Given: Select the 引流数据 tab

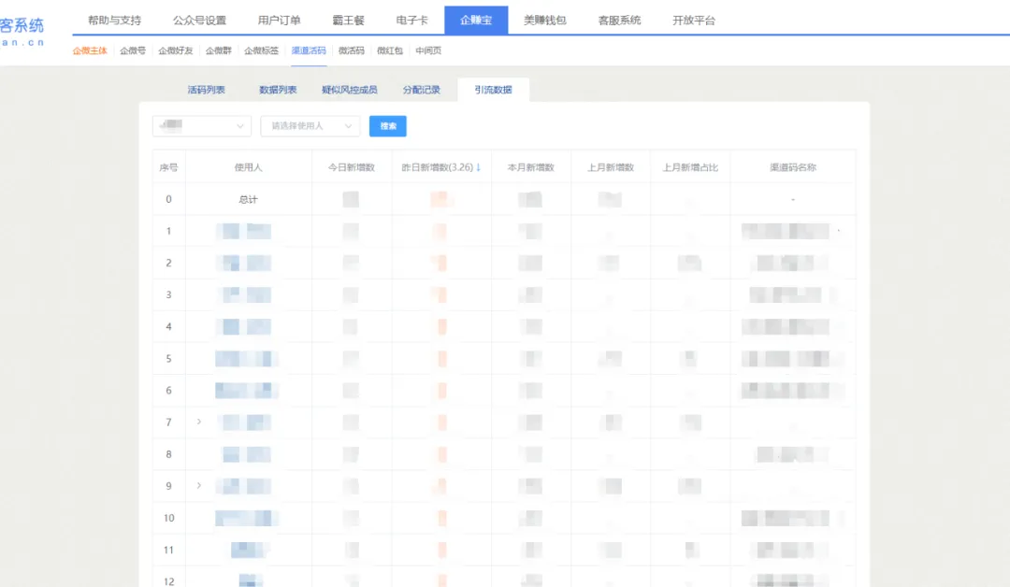Looking at the screenshot, I should pos(494,90).
